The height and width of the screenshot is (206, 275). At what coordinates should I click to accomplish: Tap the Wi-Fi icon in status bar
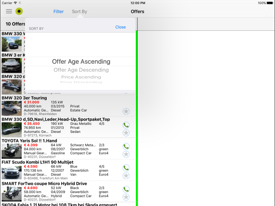click(15, 3)
